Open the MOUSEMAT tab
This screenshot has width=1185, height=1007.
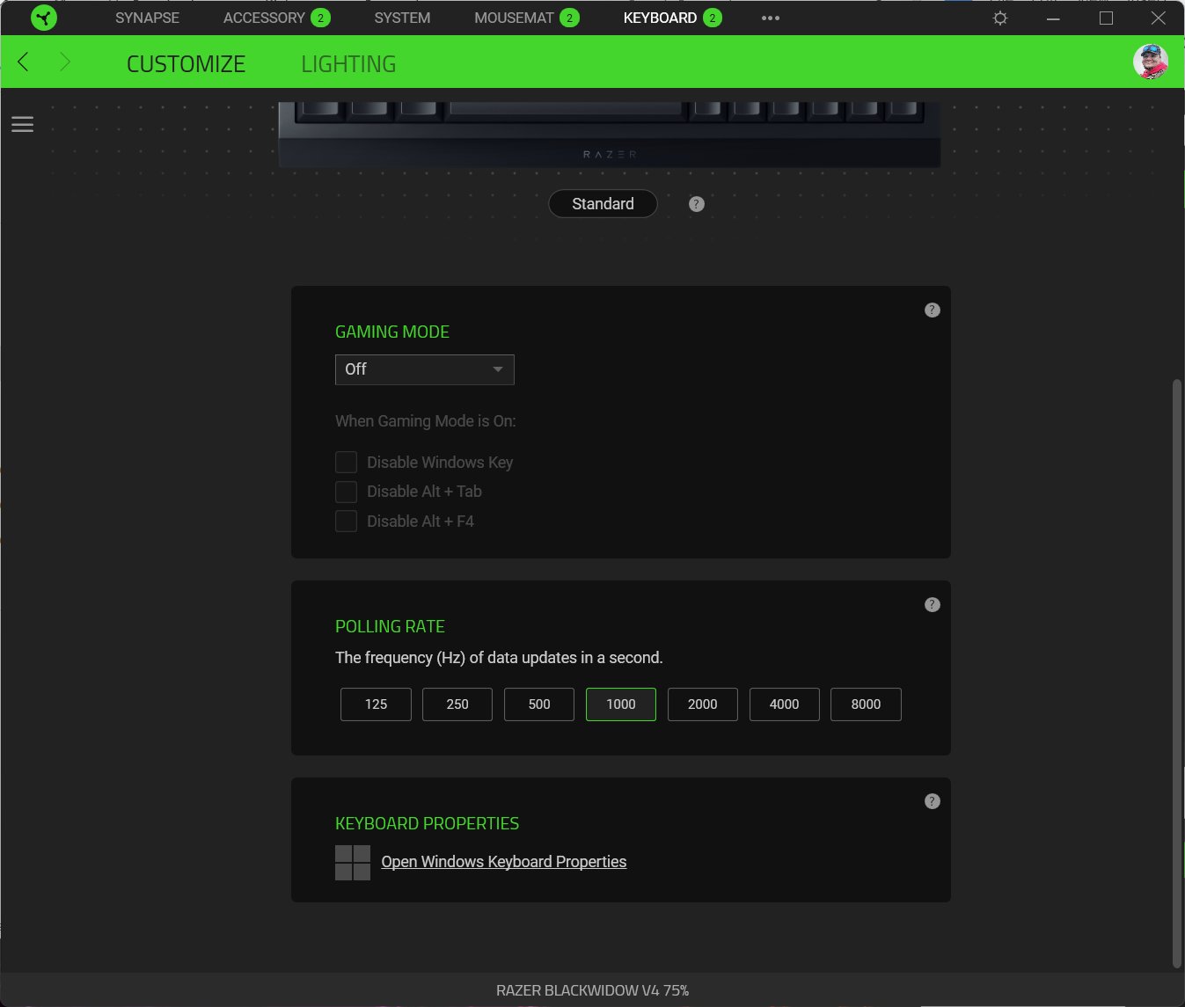coord(526,18)
